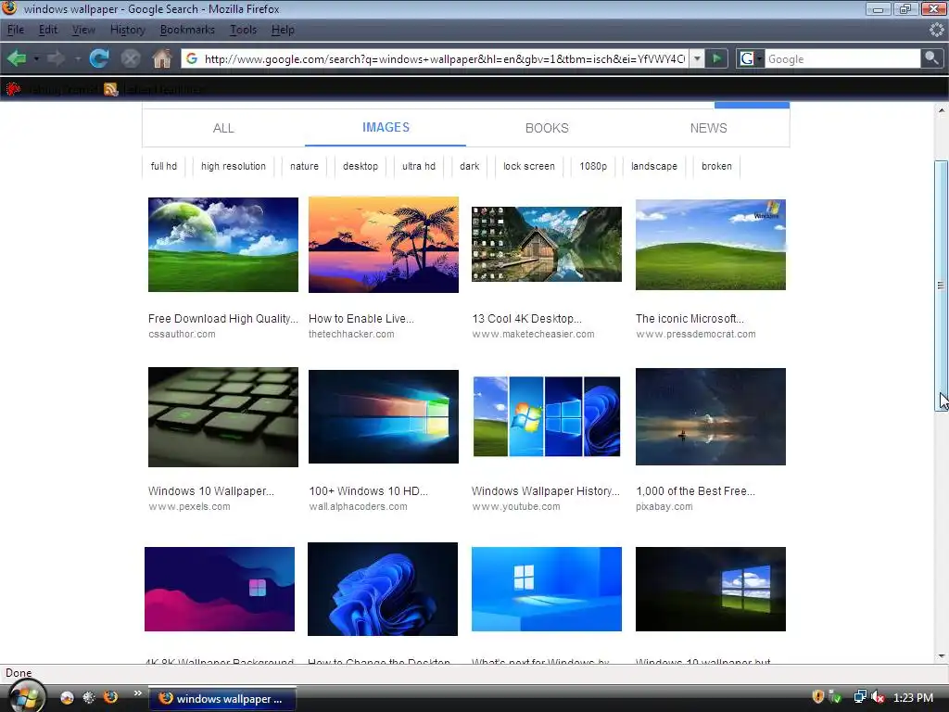Open '100+ Windows 10 HD...' link

[x=369, y=491]
